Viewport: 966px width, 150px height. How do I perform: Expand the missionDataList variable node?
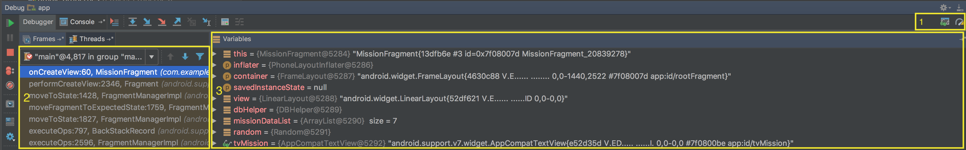click(x=215, y=121)
